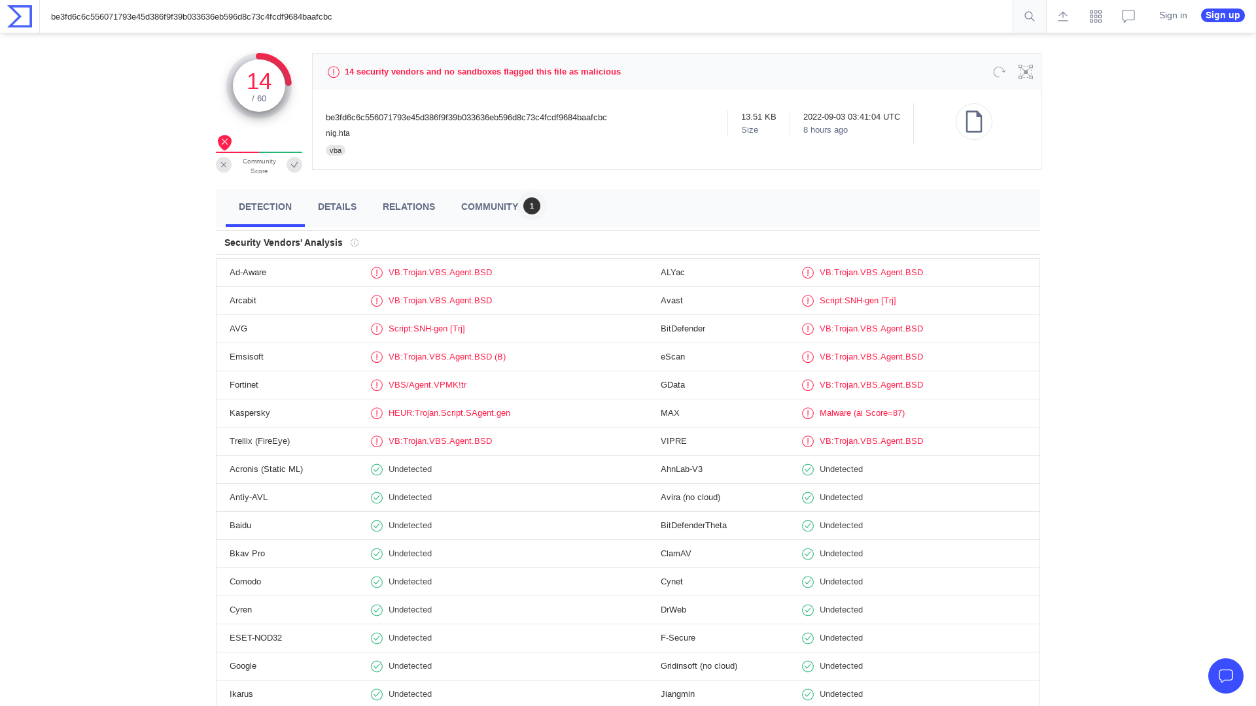The image size is (1256, 706).
Task: Click the info icon beside Security Vendors' Analysis
Action: [x=354, y=243]
